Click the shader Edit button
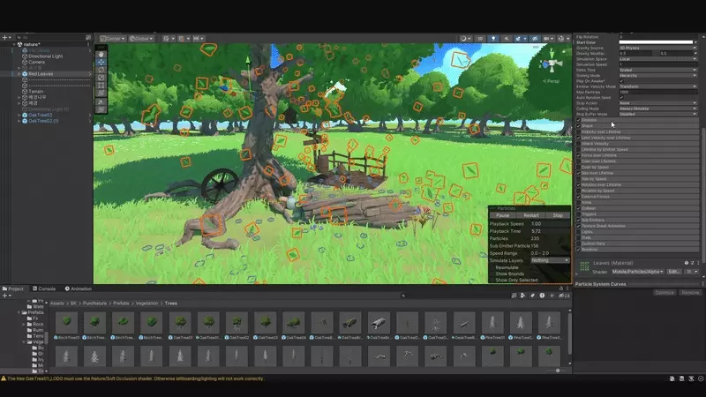Image resolution: width=706 pixels, height=397 pixels. (x=673, y=272)
